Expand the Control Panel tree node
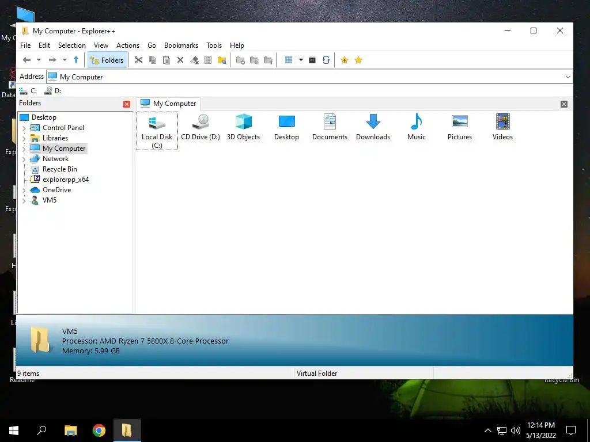Viewport: 590px width, 442px height. pyautogui.click(x=24, y=128)
